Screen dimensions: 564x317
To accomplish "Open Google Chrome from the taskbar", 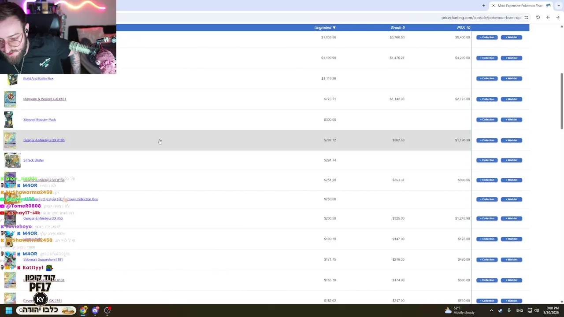I will point(83,310).
